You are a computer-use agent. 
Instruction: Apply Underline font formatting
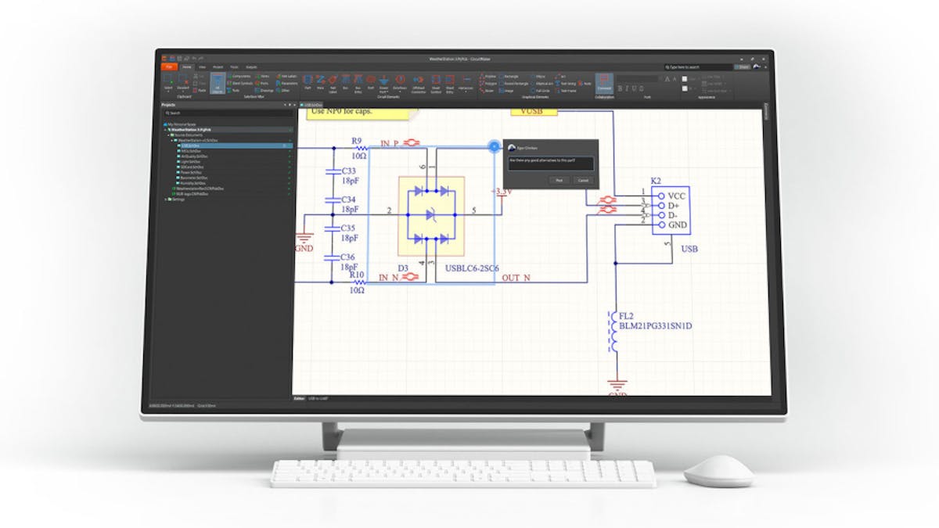click(635, 88)
